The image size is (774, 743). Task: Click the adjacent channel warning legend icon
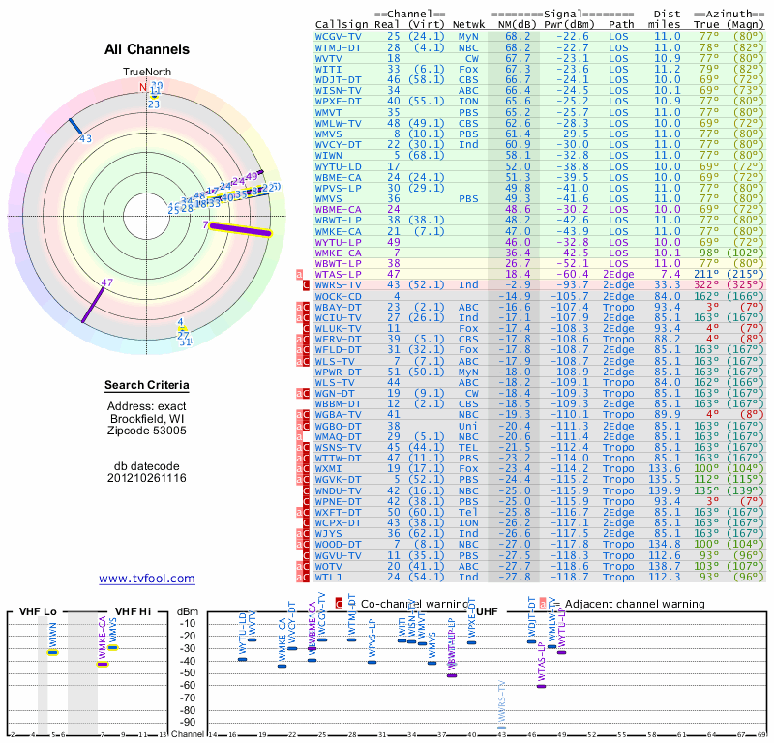[543, 604]
